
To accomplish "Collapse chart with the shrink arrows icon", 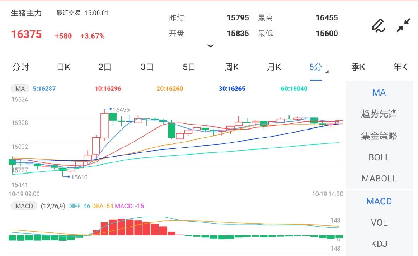I will [x=403, y=25].
